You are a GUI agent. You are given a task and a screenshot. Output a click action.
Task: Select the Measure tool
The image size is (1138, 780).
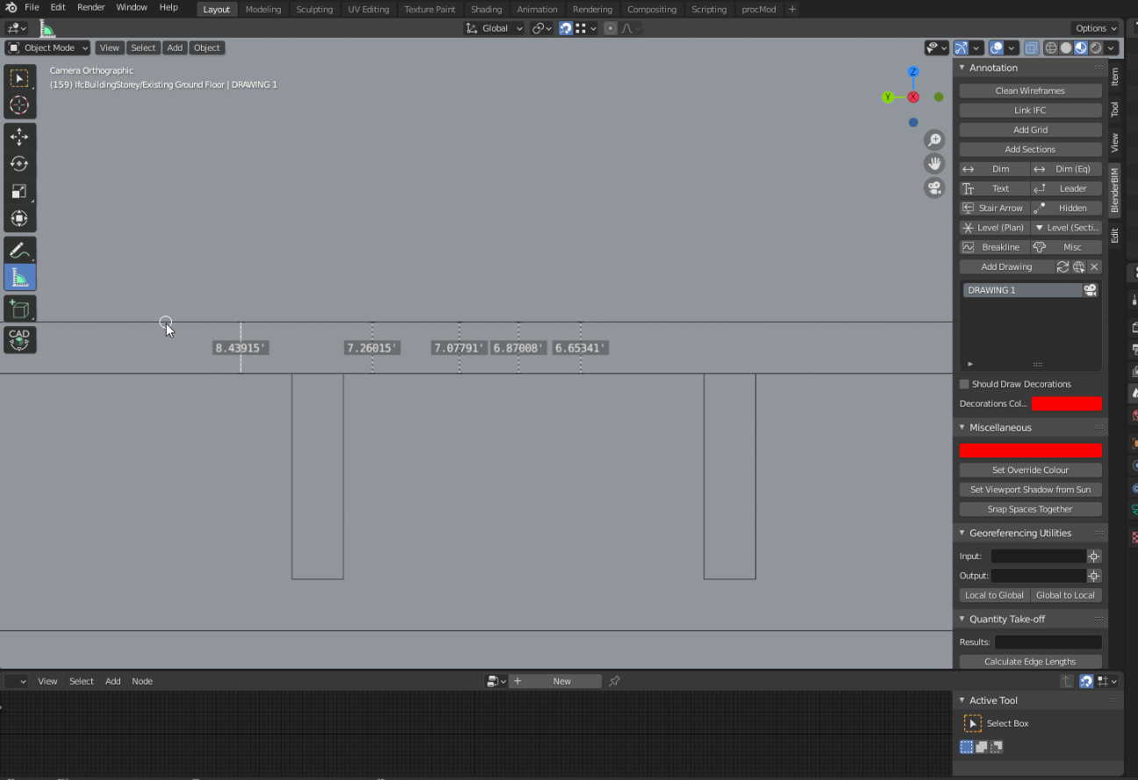click(x=19, y=277)
